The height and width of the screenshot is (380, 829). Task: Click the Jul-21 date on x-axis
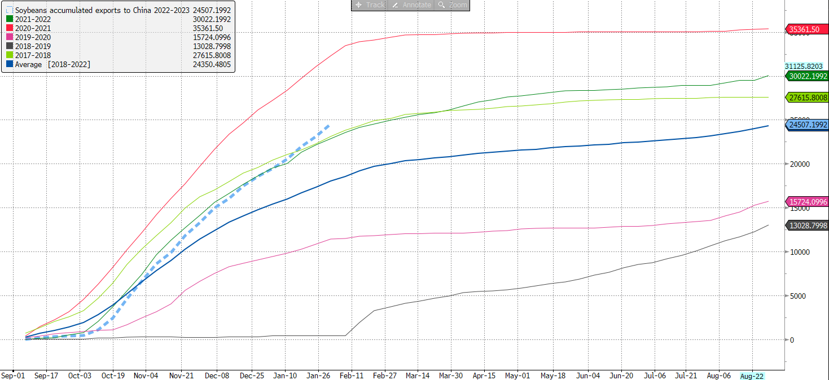pos(686,375)
